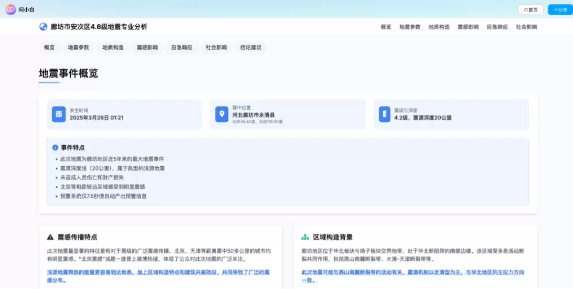Click the 震感传播特点 card heading
This screenshot has width=573, height=289.
(x=77, y=237)
